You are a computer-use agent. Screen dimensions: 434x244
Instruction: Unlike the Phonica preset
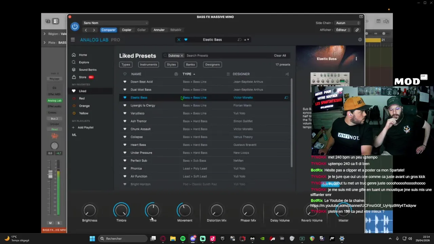[125, 168]
